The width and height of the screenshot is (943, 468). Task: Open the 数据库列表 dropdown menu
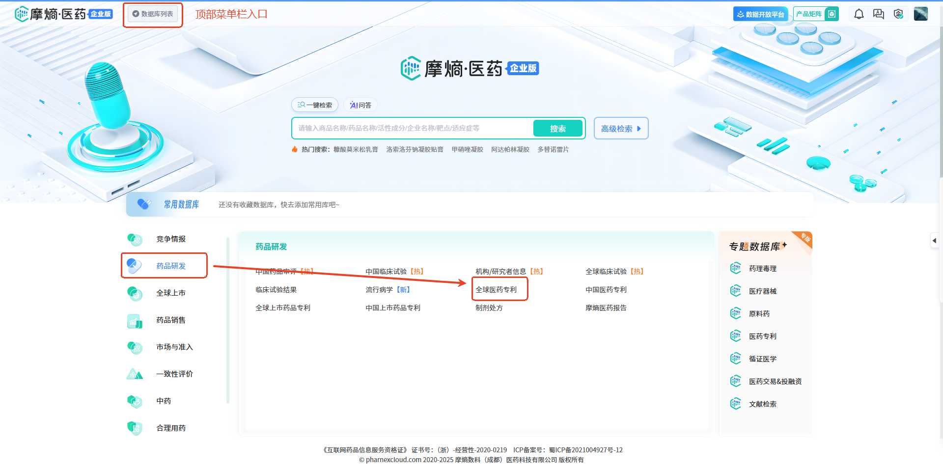[x=153, y=14]
